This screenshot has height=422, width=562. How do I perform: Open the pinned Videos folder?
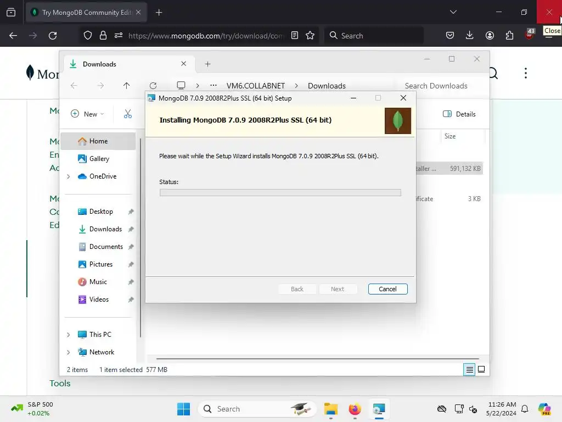click(x=99, y=299)
